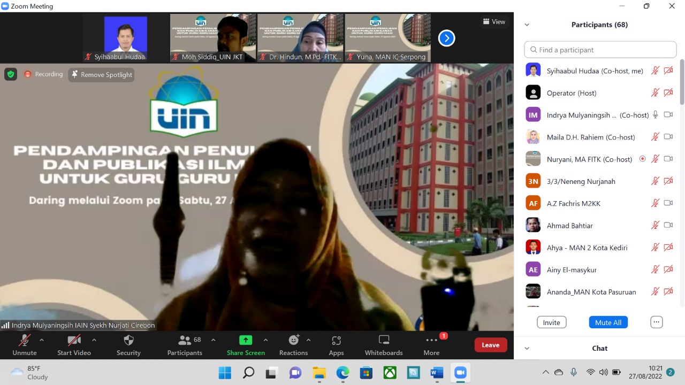Click the Invite button
Screen dimensions: 685x385
click(551, 322)
